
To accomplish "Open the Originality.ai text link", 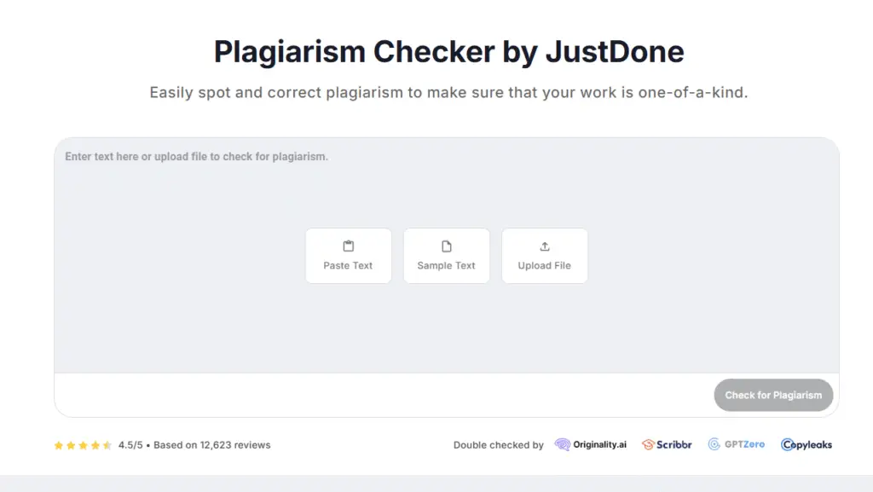I will [599, 444].
